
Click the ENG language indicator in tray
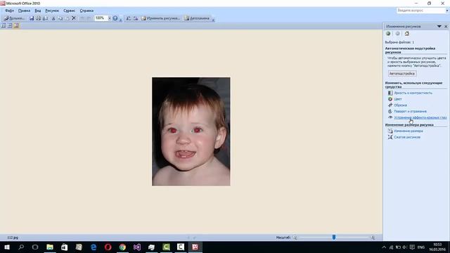[421, 247]
